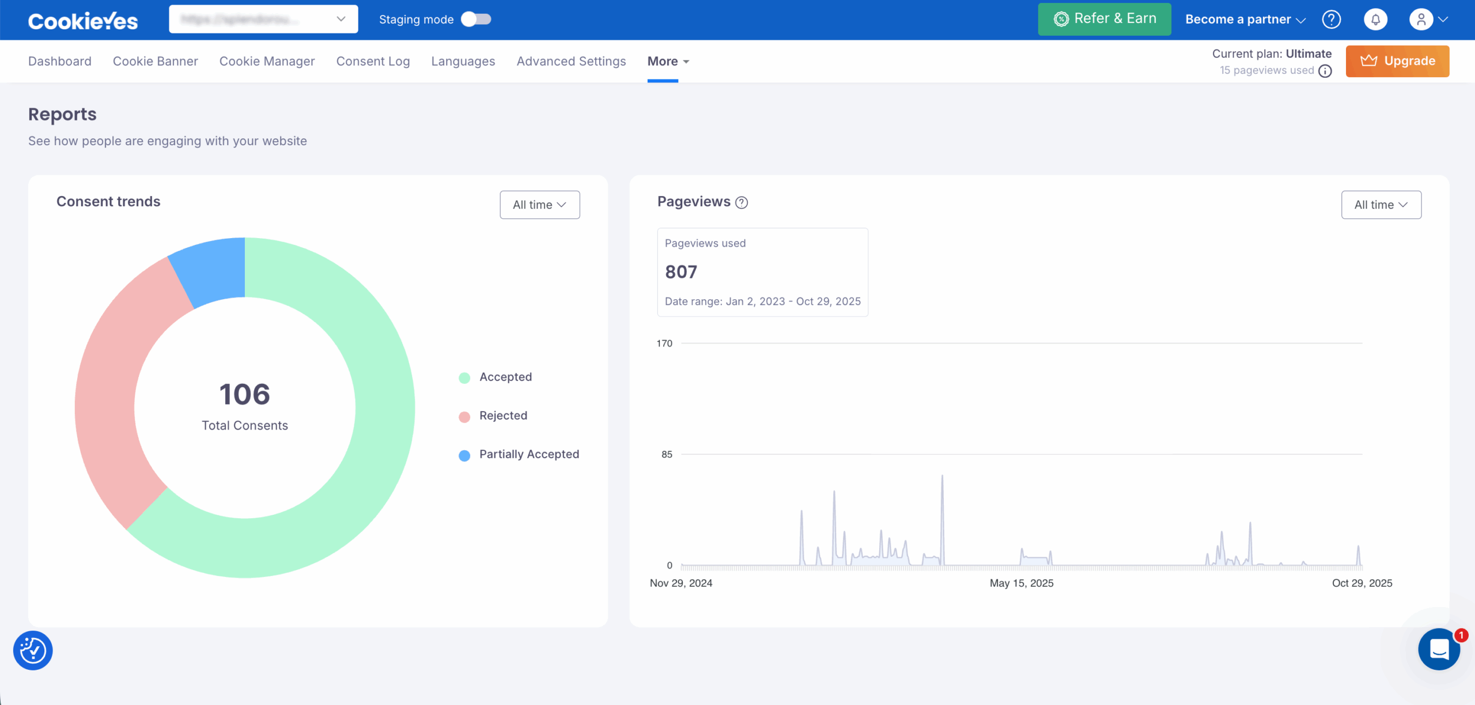Image resolution: width=1475 pixels, height=705 pixels.
Task: Toggle the Rejected legend entry
Action: pyautogui.click(x=503, y=415)
